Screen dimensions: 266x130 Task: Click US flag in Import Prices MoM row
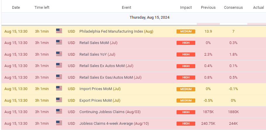(59, 89)
